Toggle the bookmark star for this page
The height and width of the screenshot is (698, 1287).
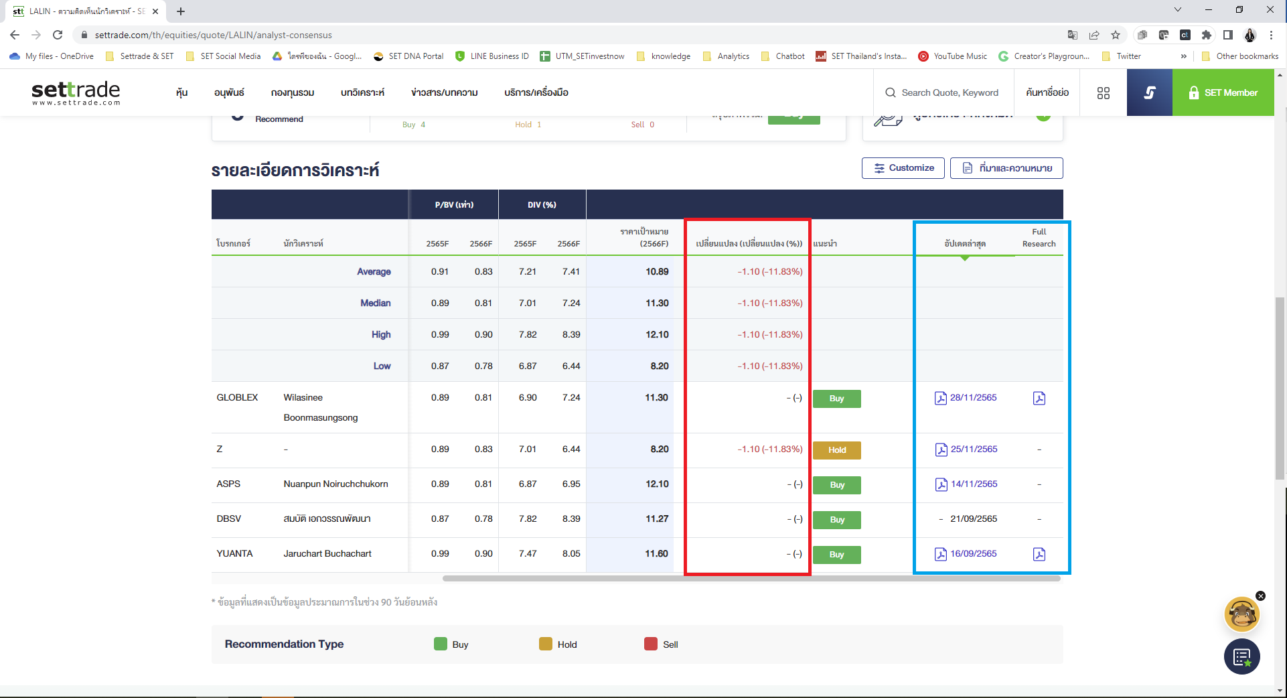click(x=1116, y=35)
